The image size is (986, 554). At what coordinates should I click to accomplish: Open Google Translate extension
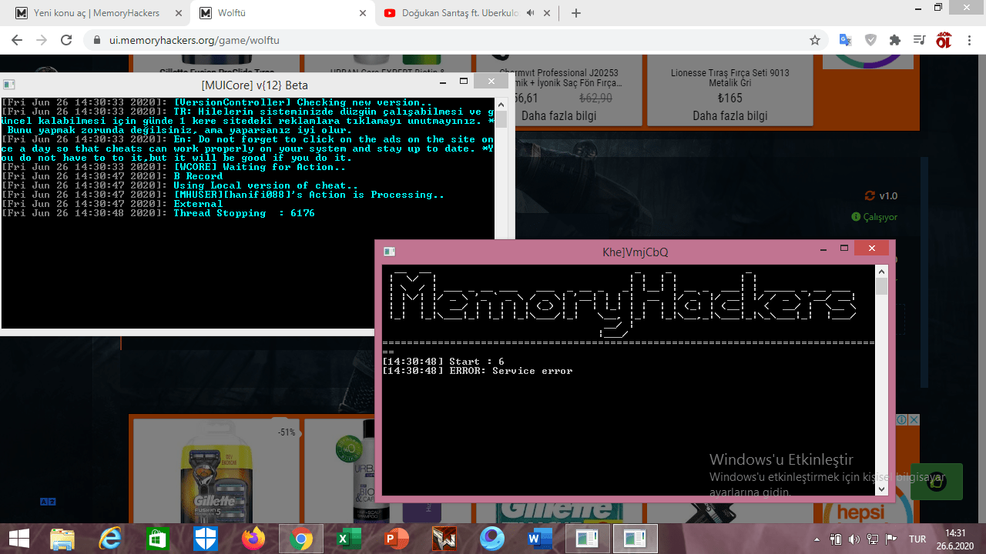point(845,40)
